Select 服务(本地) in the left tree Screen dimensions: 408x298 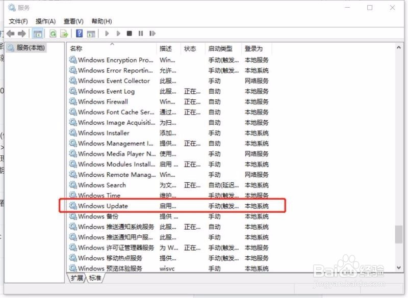point(27,48)
